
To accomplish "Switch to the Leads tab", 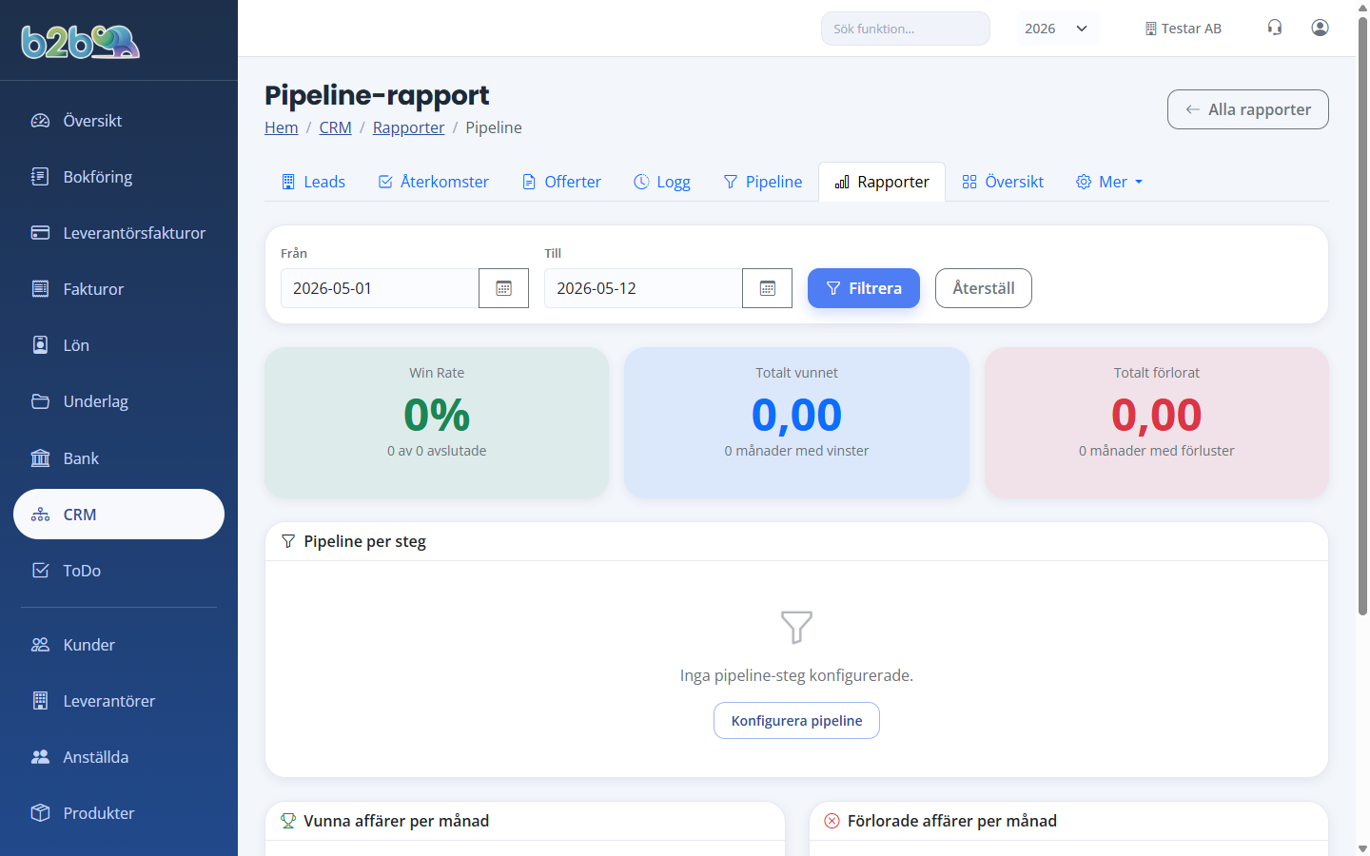I will pyautogui.click(x=313, y=182).
